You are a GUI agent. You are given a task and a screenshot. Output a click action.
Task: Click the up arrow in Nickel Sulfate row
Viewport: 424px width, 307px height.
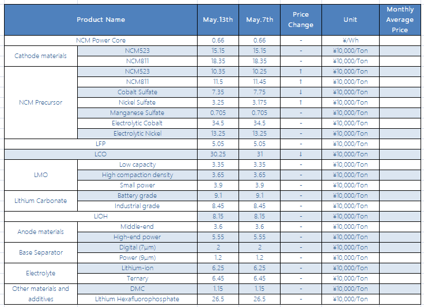pyautogui.click(x=301, y=102)
